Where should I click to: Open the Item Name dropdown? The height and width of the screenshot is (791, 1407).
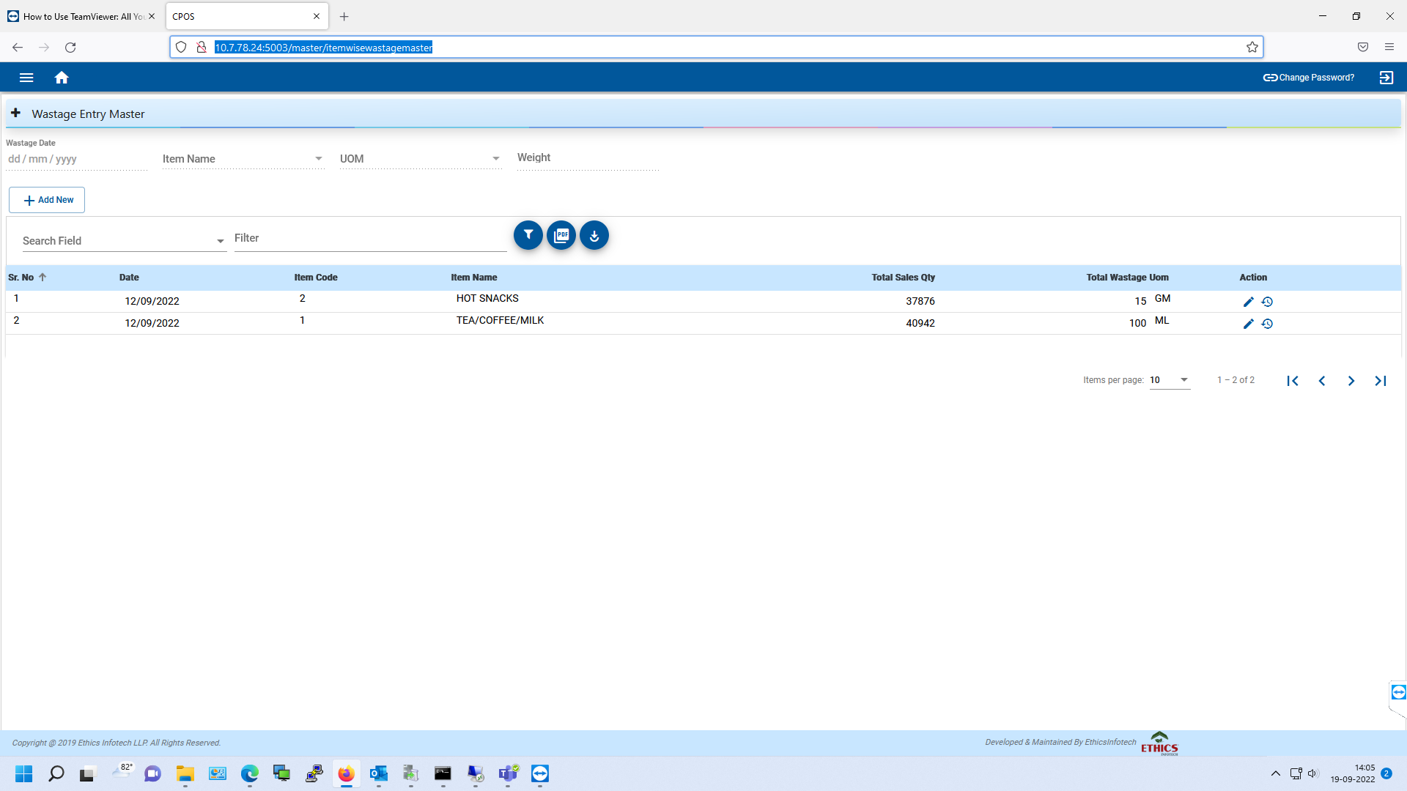coord(243,159)
